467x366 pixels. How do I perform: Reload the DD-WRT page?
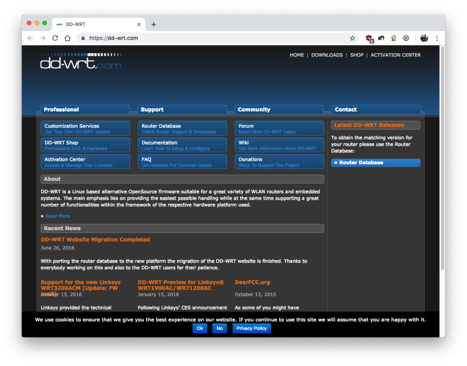(x=55, y=38)
